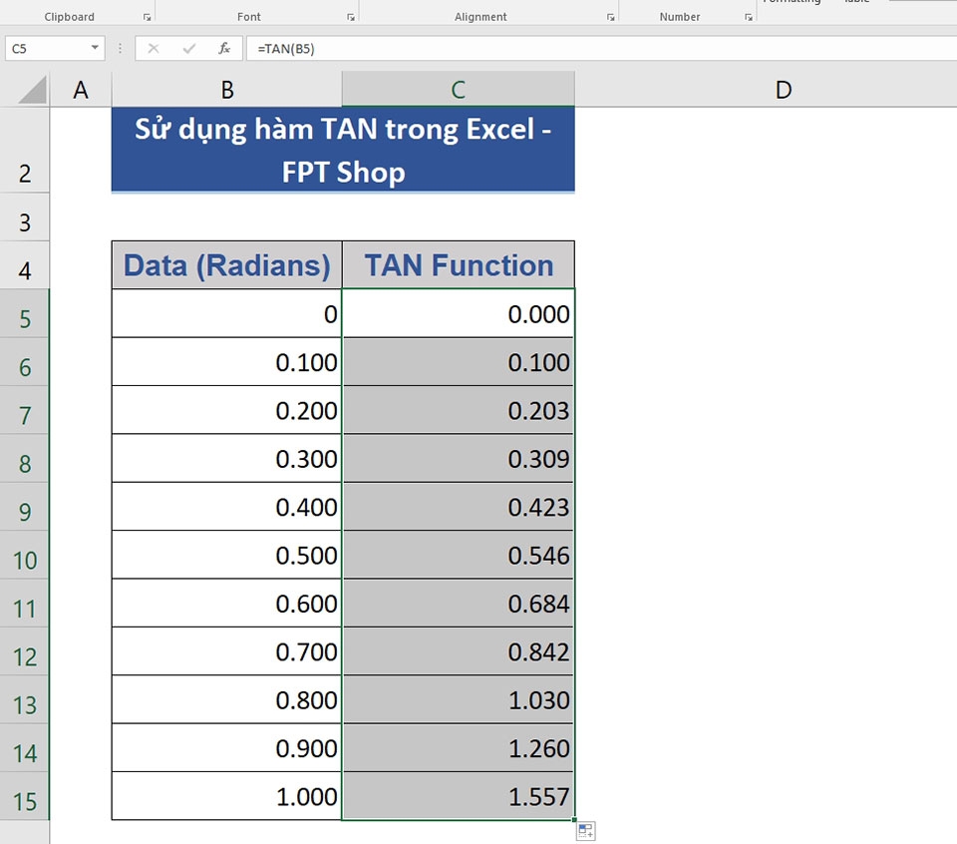The height and width of the screenshot is (844, 957).
Task: Click the Format as Table ribbon command
Action: (x=855, y=5)
